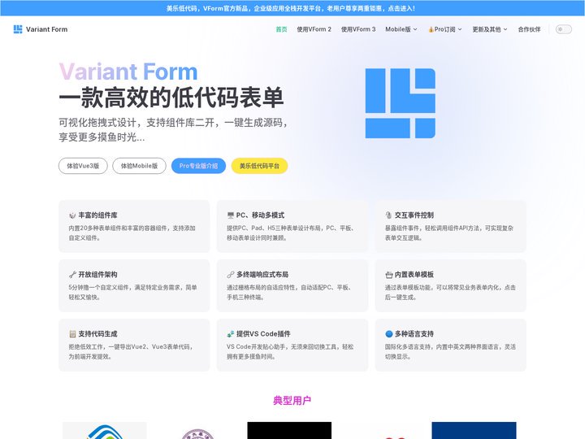Click the plugin icon beside 提供VS Code插件

[x=231, y=334]
